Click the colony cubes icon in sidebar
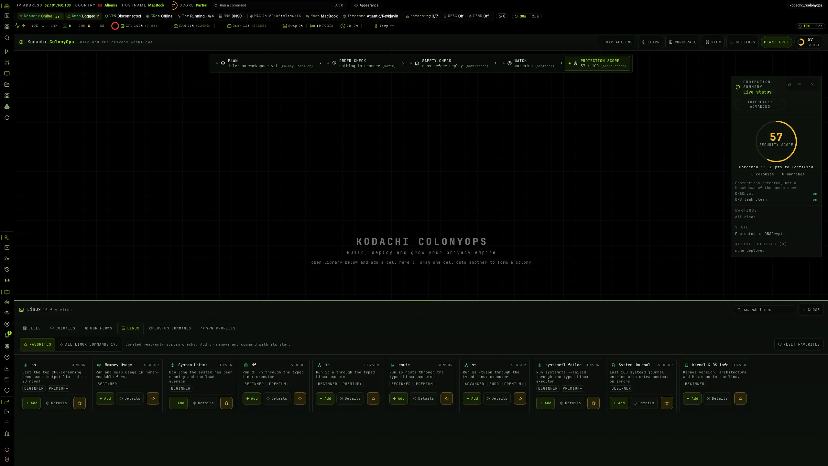The width and height of the screenshot is (828, 466). [x=7, y=106]
